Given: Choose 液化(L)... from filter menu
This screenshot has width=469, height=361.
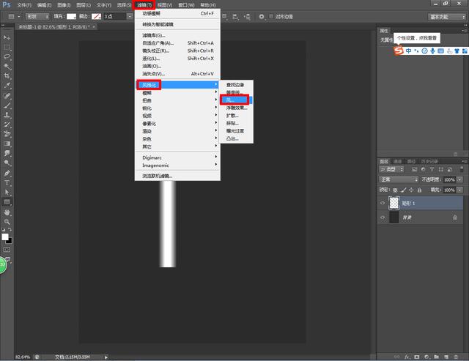Looking at the screenshot, I should coord(177,59).
